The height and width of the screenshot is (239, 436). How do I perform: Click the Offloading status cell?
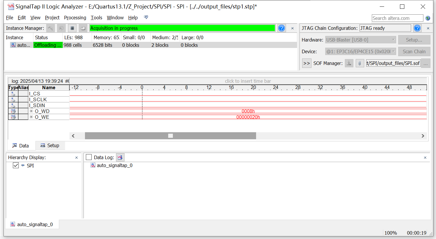48,45
